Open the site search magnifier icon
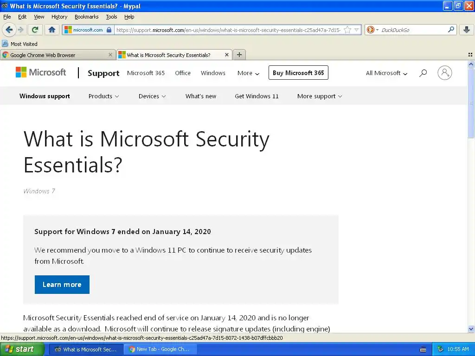This screenshot has height=356, width=475. point(423,73)
